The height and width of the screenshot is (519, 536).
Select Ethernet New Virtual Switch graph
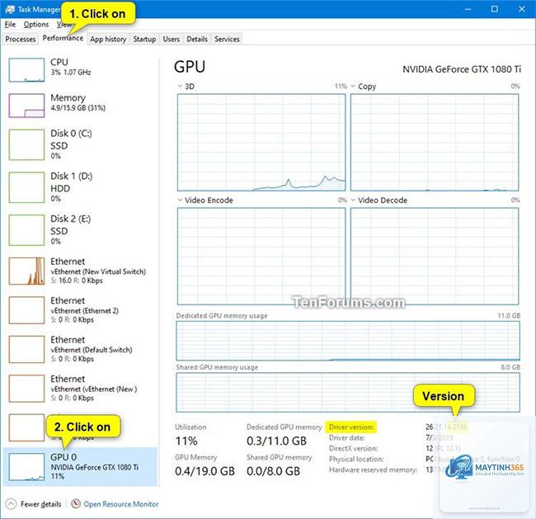click(26, 271)
